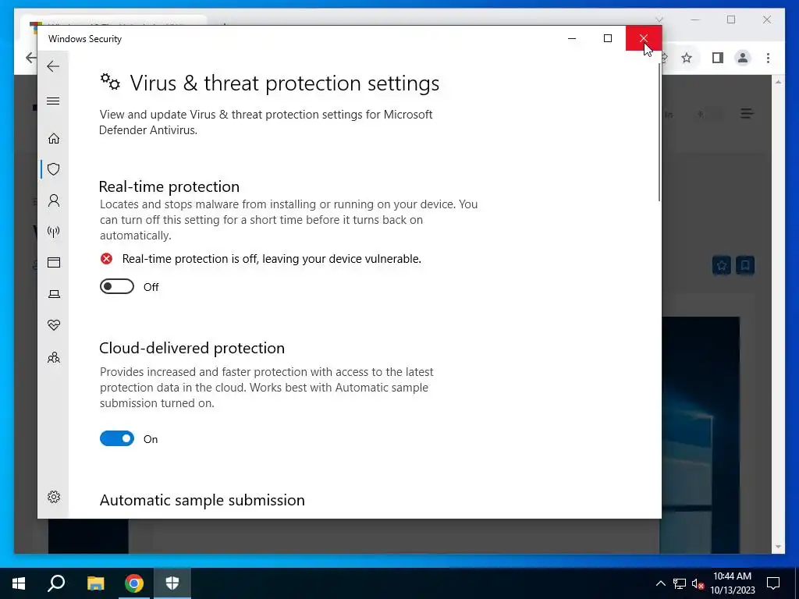Open File Explorer from taskbar
The width and height of the screenshot is (799, 599).
pos(95,583)
